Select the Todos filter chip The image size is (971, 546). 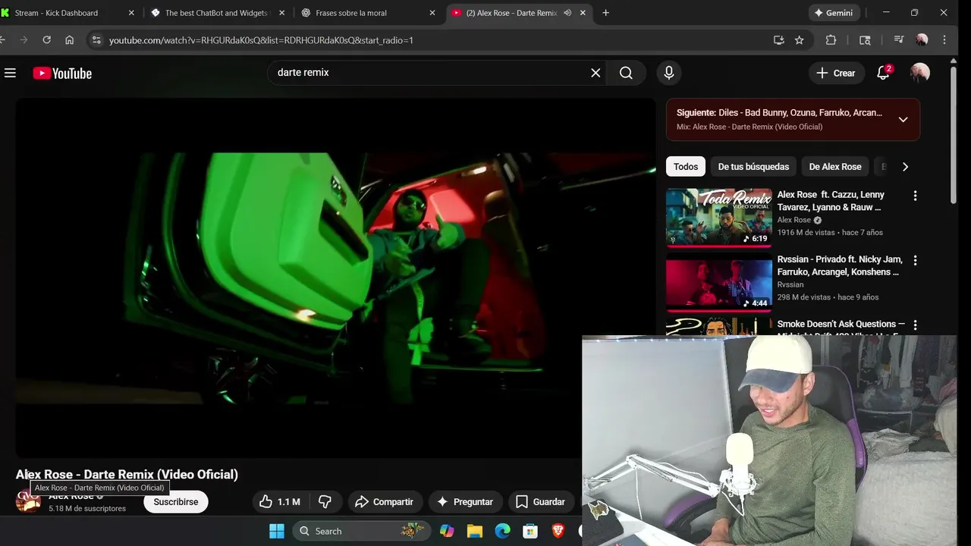(686, 167)
